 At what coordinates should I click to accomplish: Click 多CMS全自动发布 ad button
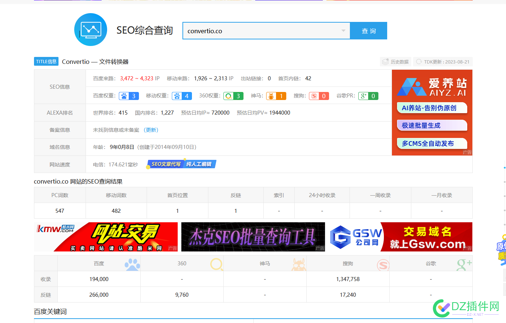pyautogui.click(x=432, y=143)
